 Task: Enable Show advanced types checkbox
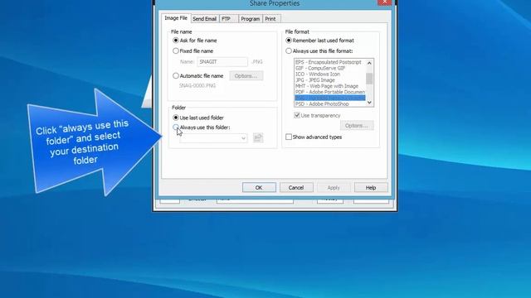tap(289, 137)
